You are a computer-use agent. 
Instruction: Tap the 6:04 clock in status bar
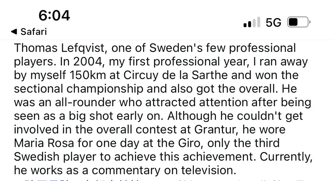click(54, 15)
